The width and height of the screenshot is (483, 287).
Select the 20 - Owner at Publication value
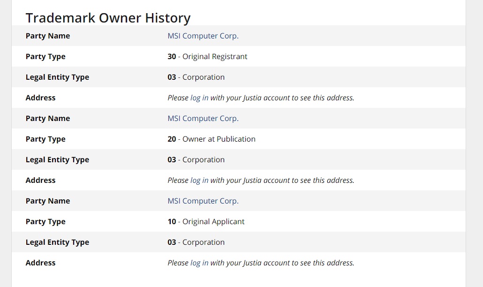211,139
